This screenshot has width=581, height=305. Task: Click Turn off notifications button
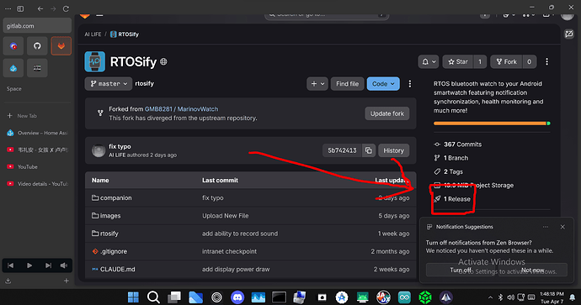[x=461, y=270]
